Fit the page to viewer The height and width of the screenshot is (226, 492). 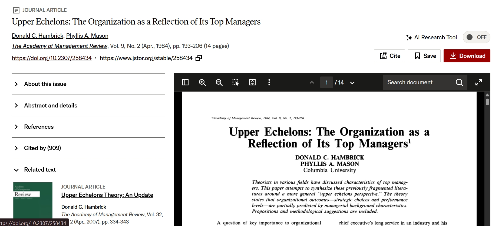click(x=252, y=82)
